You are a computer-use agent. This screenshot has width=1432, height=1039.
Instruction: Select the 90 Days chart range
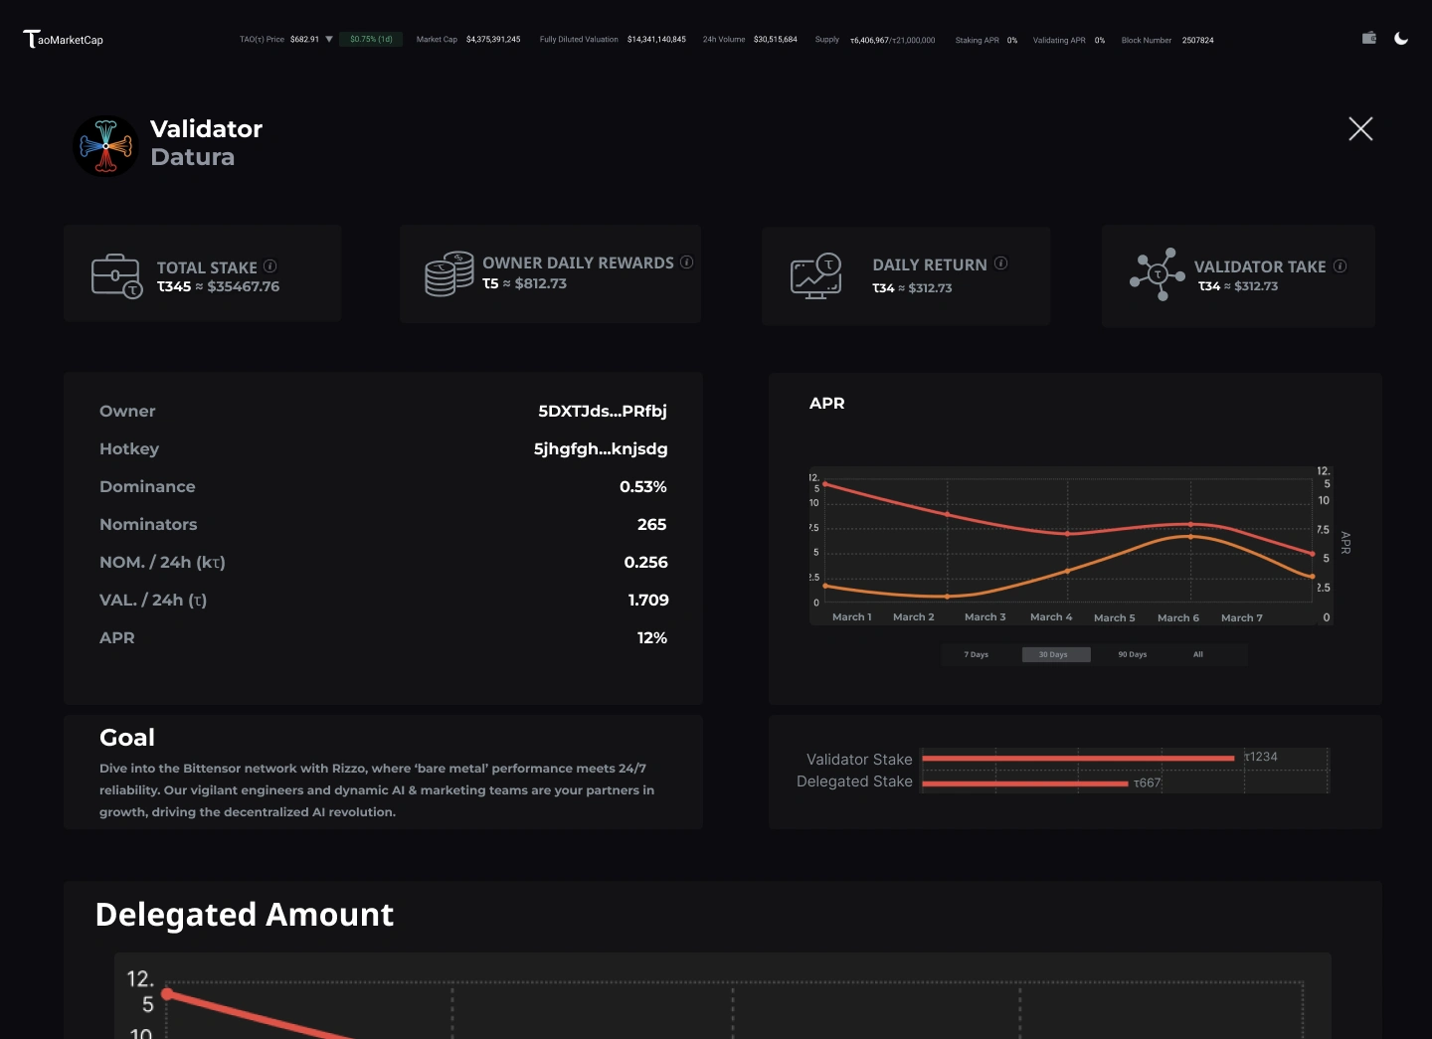pos(1133,654)
